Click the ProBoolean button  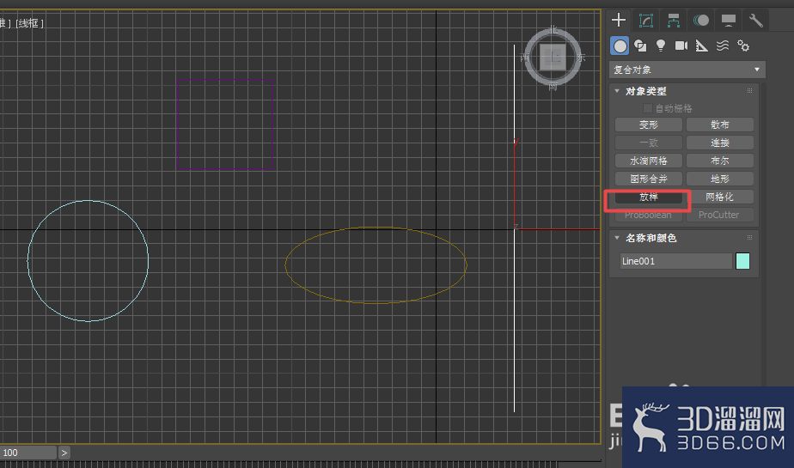coord(649,215)
